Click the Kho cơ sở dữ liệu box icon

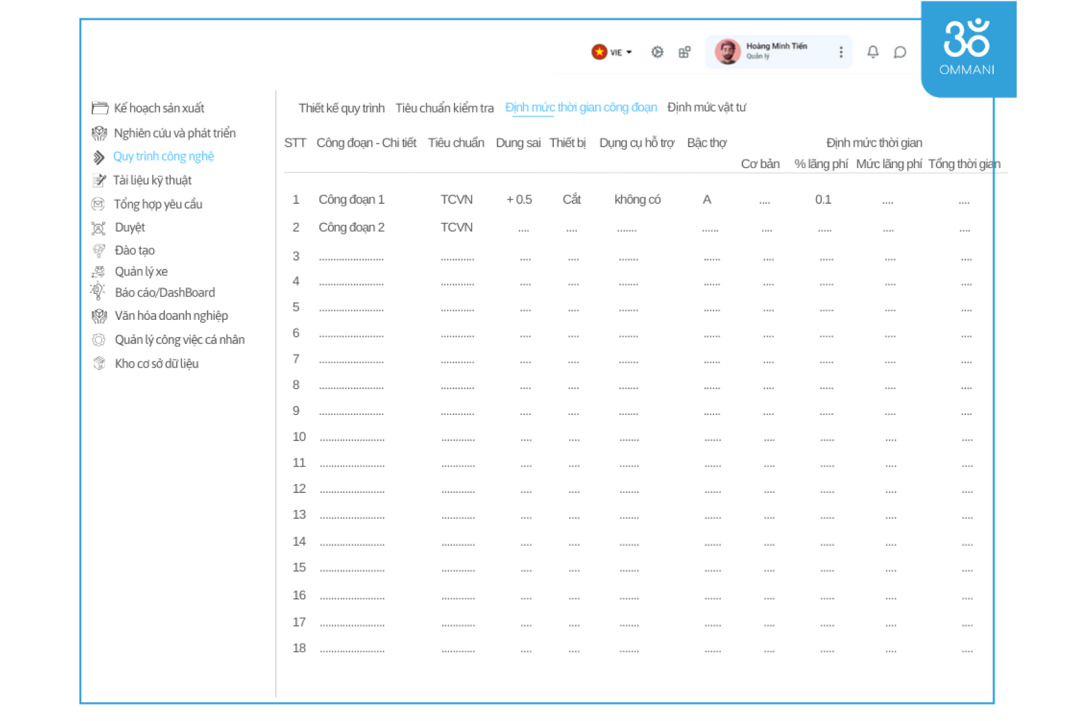[x=99, y=363]
